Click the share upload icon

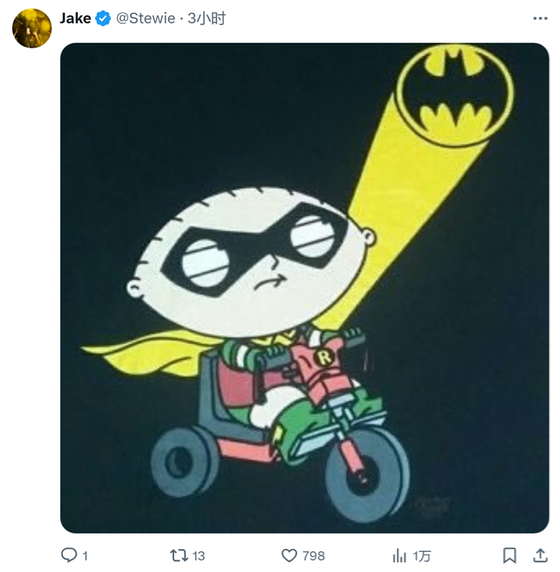pyautogui.click(x=540, y=555)
